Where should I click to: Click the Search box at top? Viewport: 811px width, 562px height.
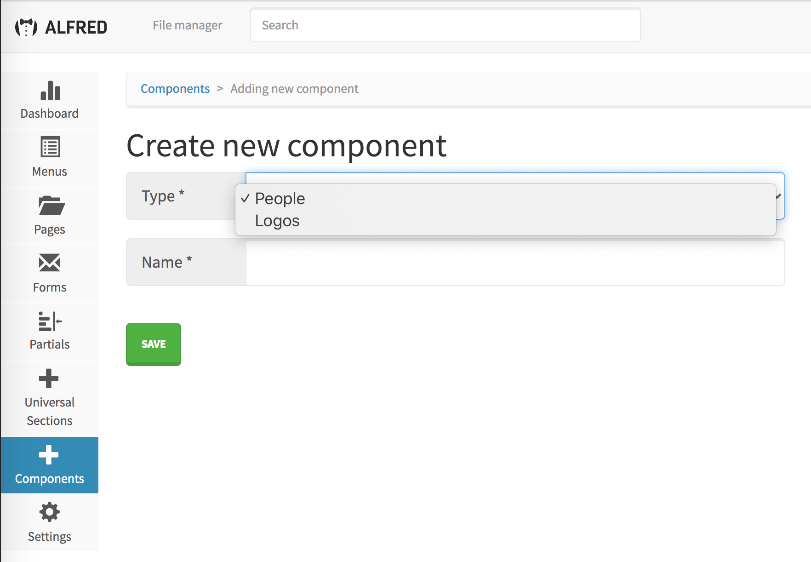(x=445, y=25)
